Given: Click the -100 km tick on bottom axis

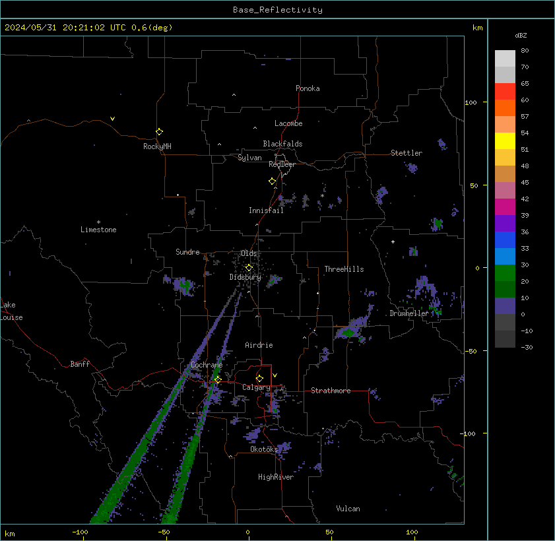Looking at the screenshot, I should pyautogui.click(x=80, y=532).
